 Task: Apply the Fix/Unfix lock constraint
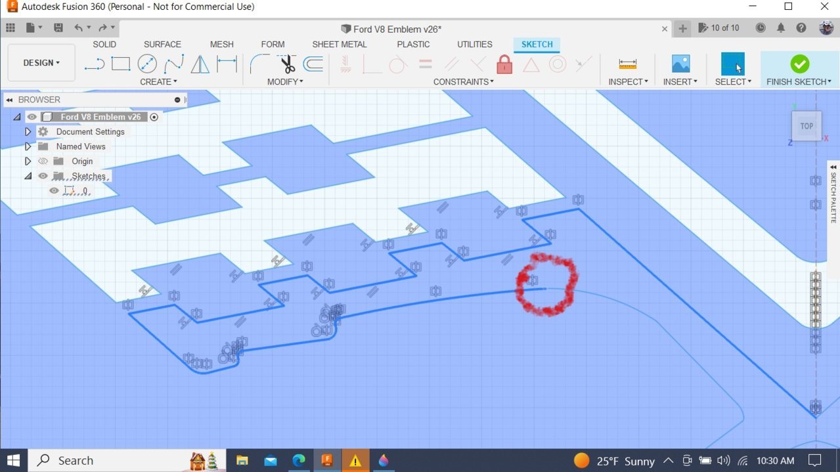(504, 64)
